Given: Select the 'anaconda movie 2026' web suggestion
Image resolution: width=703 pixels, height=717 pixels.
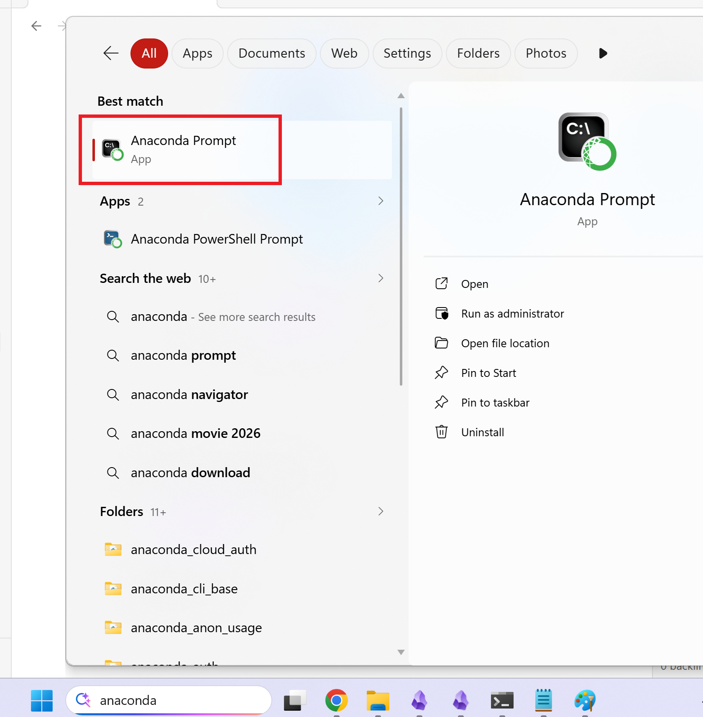Looking at the screenshot, I should pyautogui.click(x=242, y=434).
